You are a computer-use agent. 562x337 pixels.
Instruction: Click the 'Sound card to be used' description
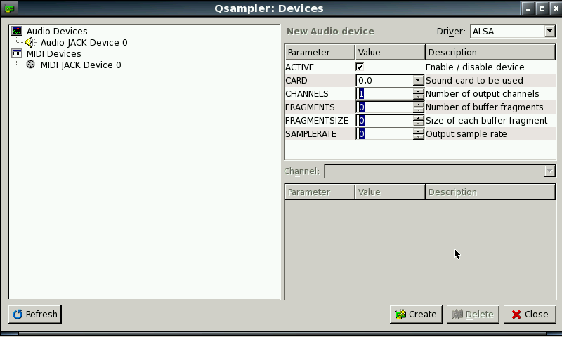(474, 80)
